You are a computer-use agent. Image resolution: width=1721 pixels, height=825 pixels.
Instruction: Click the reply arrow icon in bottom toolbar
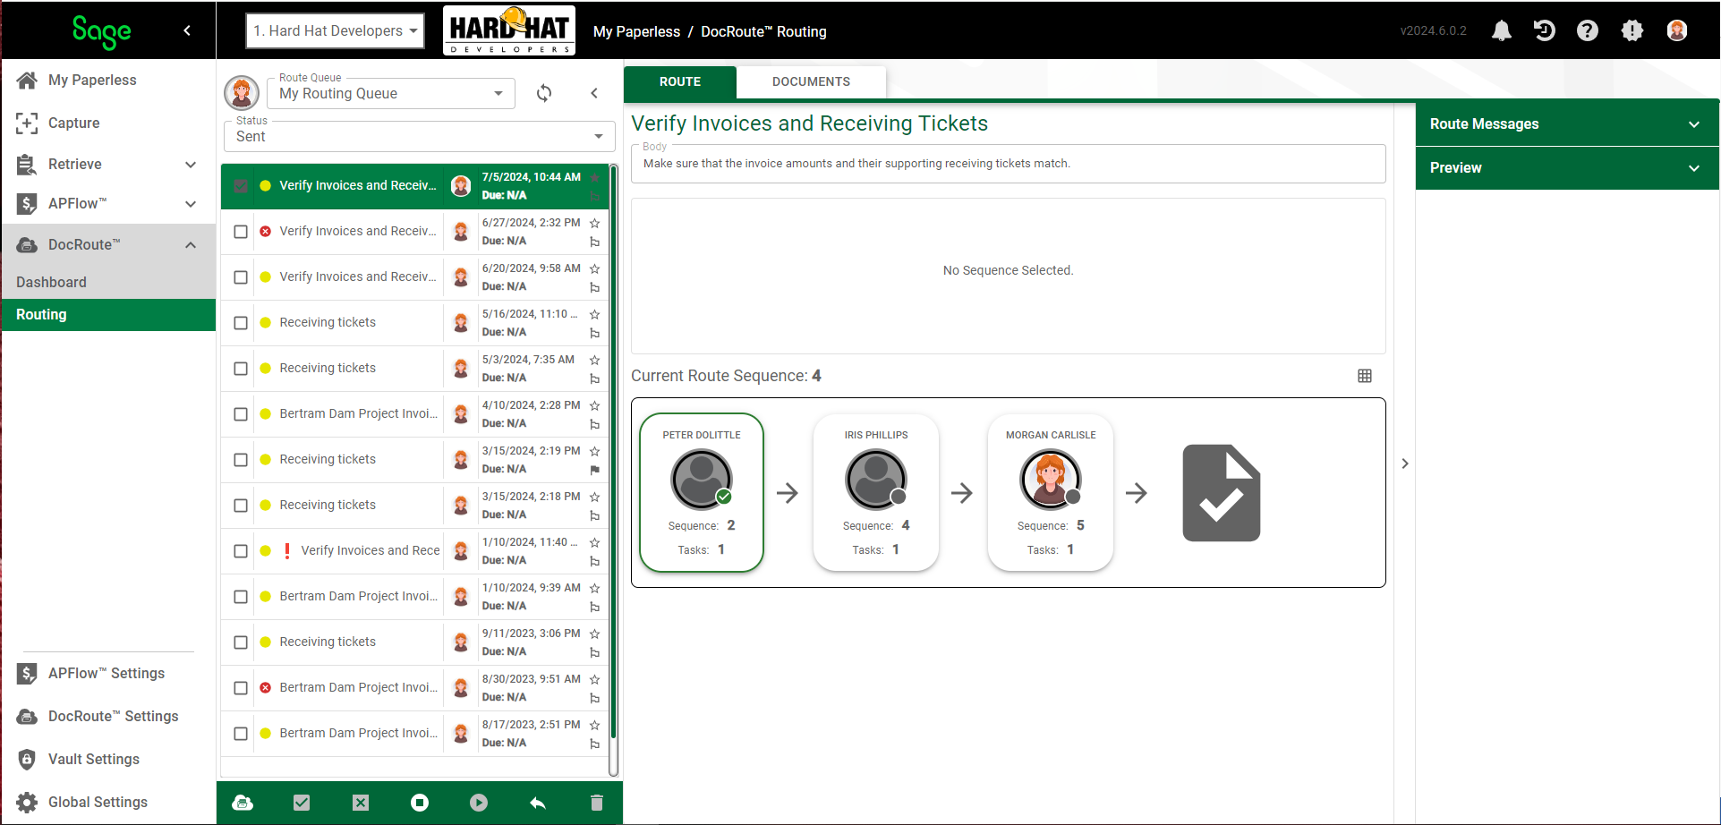538,803
